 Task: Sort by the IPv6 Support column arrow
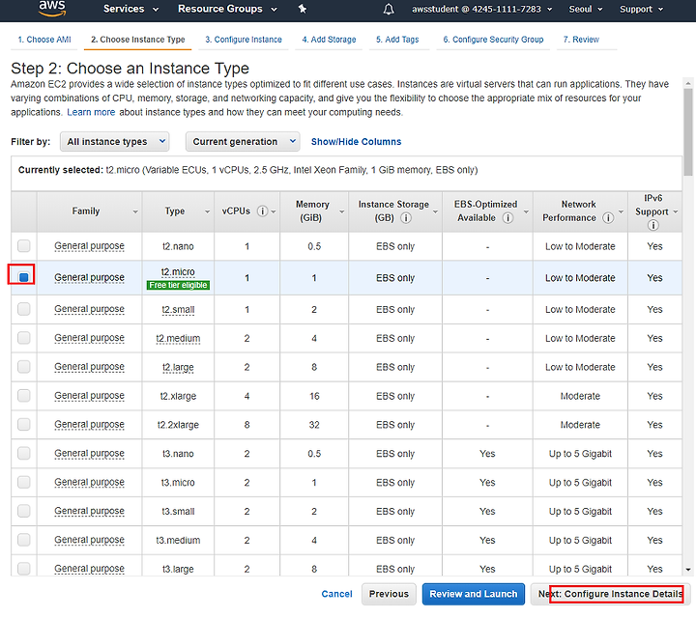click(x=676, y=212)
